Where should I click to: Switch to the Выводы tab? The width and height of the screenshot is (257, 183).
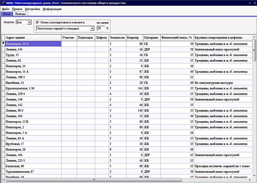pos(21,14)
